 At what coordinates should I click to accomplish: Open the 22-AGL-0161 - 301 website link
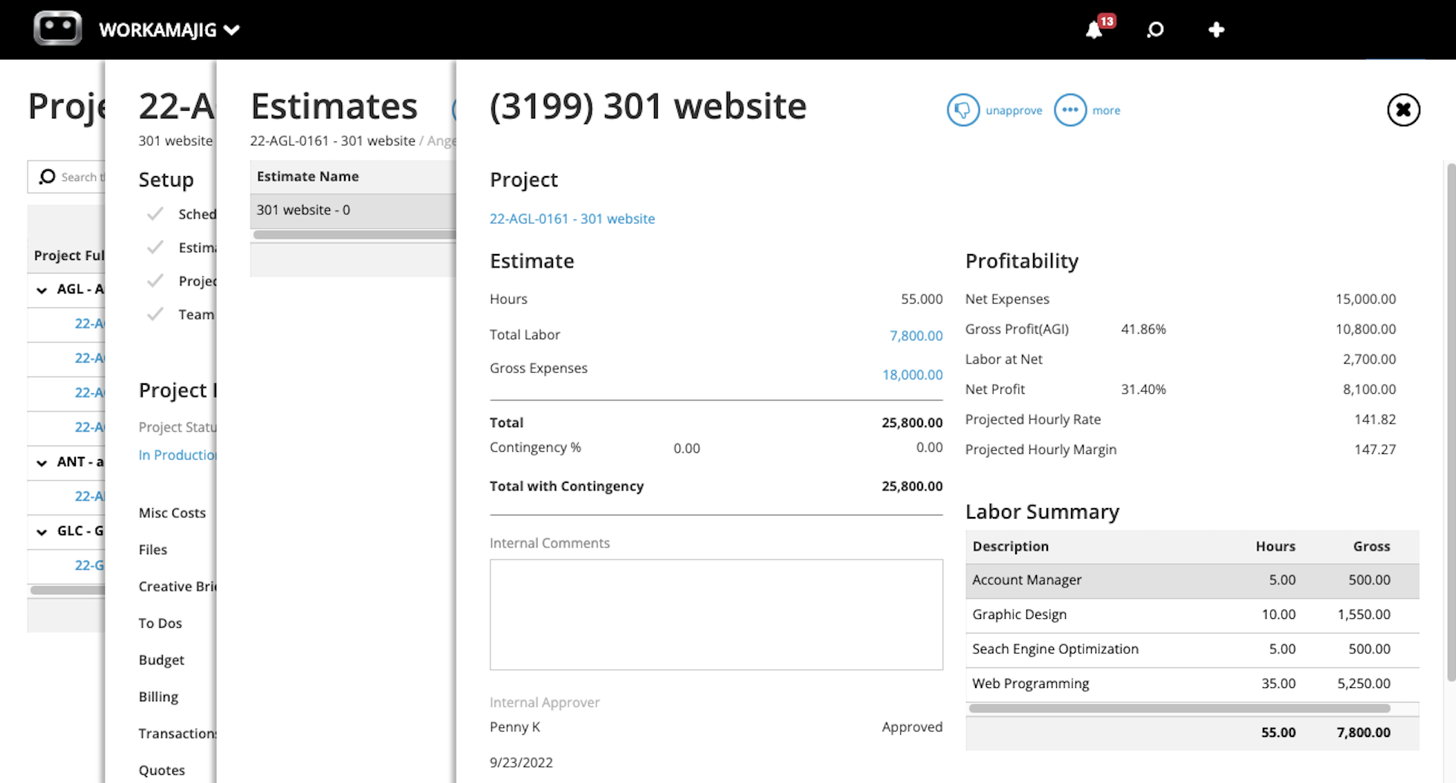[x=572, y=218]
